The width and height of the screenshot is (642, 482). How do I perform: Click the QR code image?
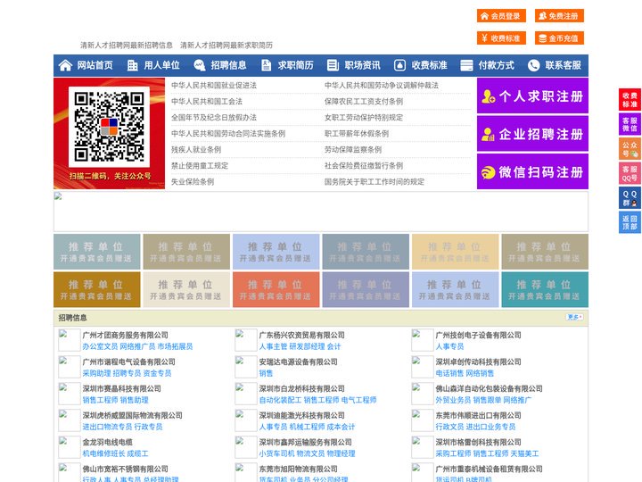[x=109, y=126]
